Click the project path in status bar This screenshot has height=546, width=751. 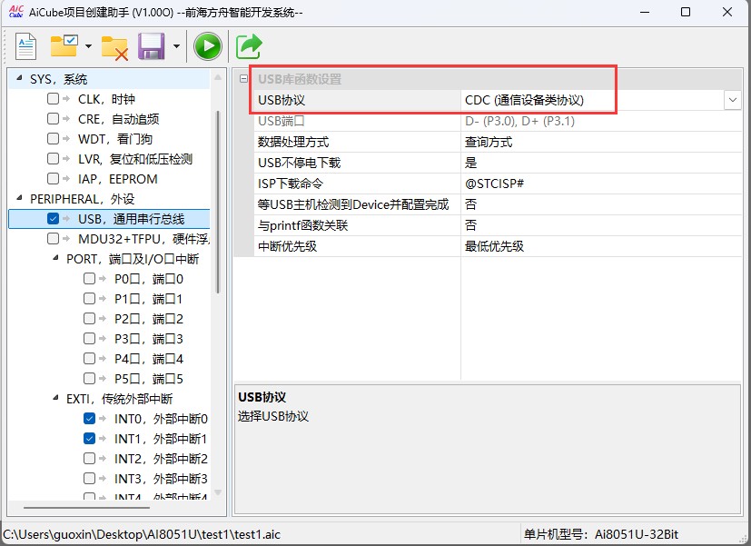pyautogui.click(x=142, y=534)
